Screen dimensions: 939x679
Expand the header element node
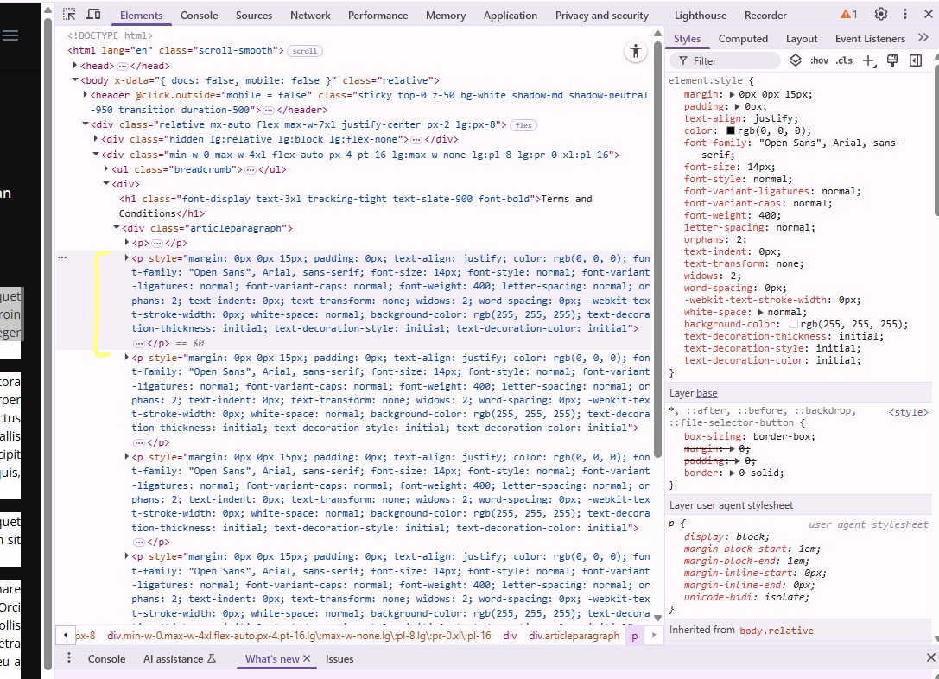click(85, 95)
